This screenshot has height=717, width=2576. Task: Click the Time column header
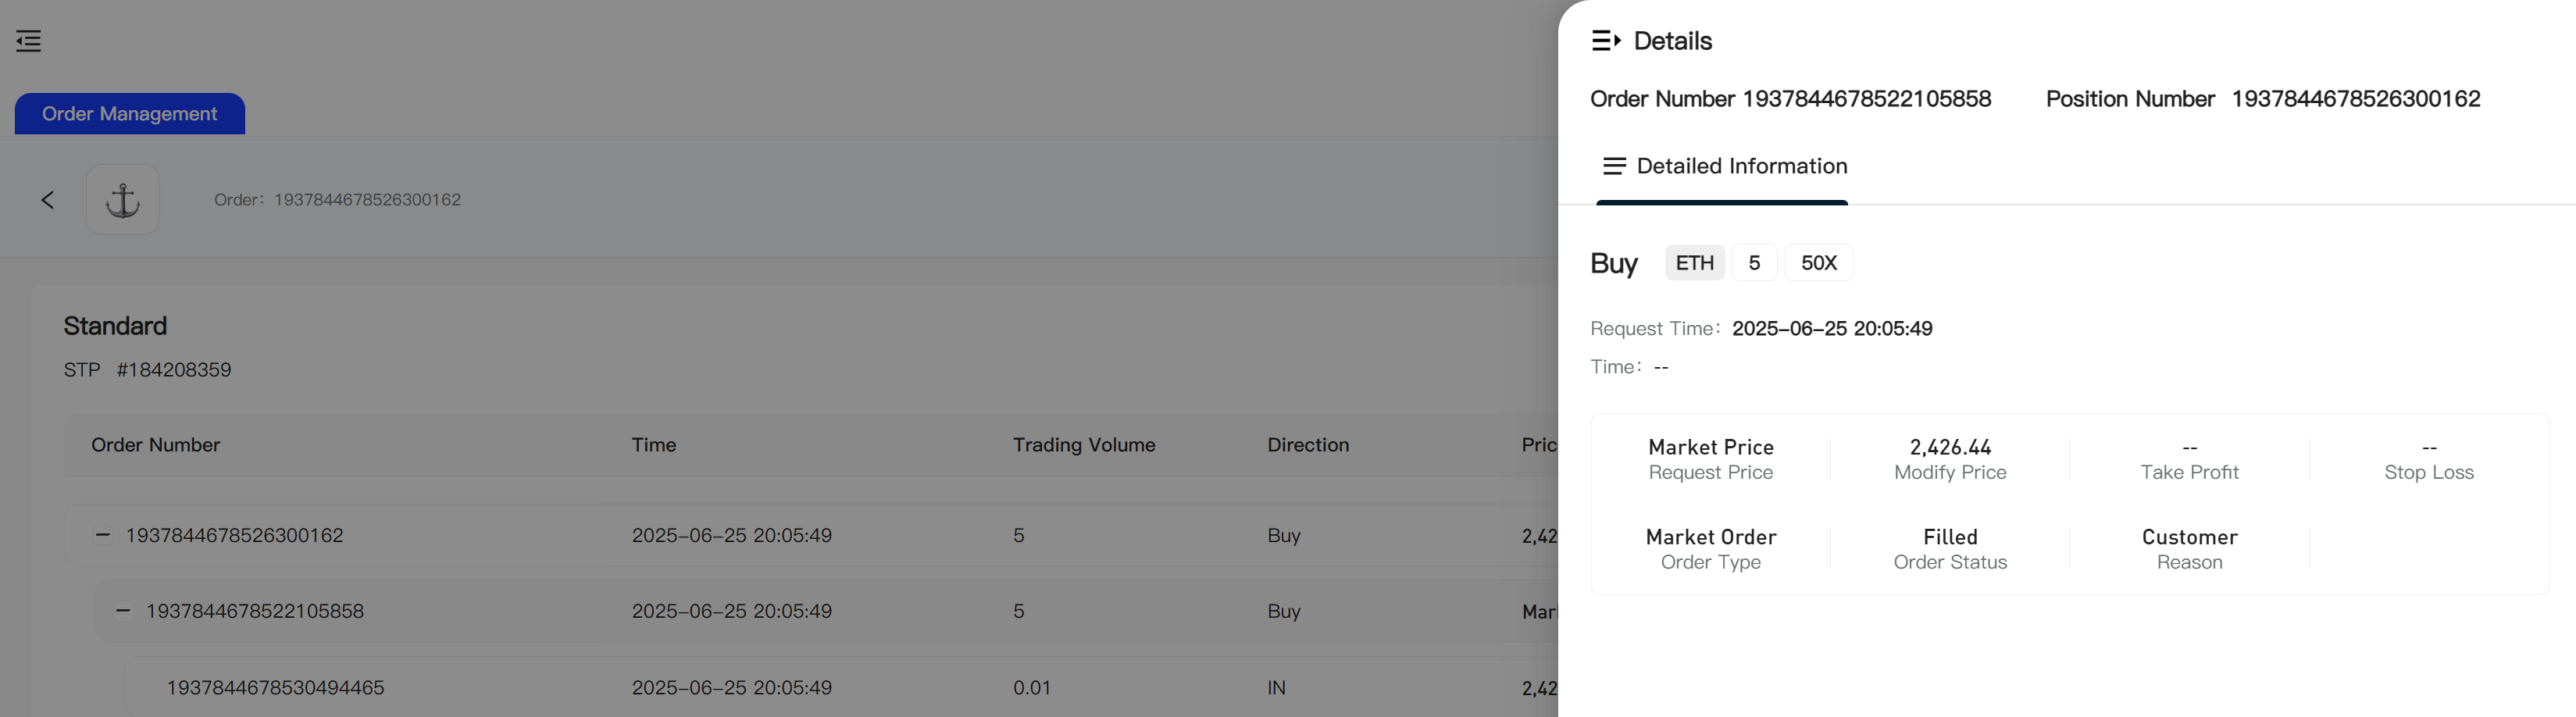click(653, 445)
